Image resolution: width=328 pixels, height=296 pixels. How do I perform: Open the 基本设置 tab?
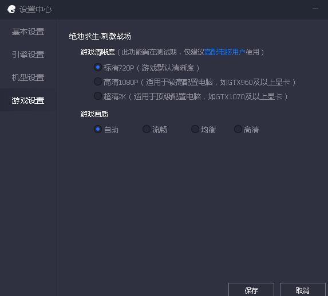28,32
